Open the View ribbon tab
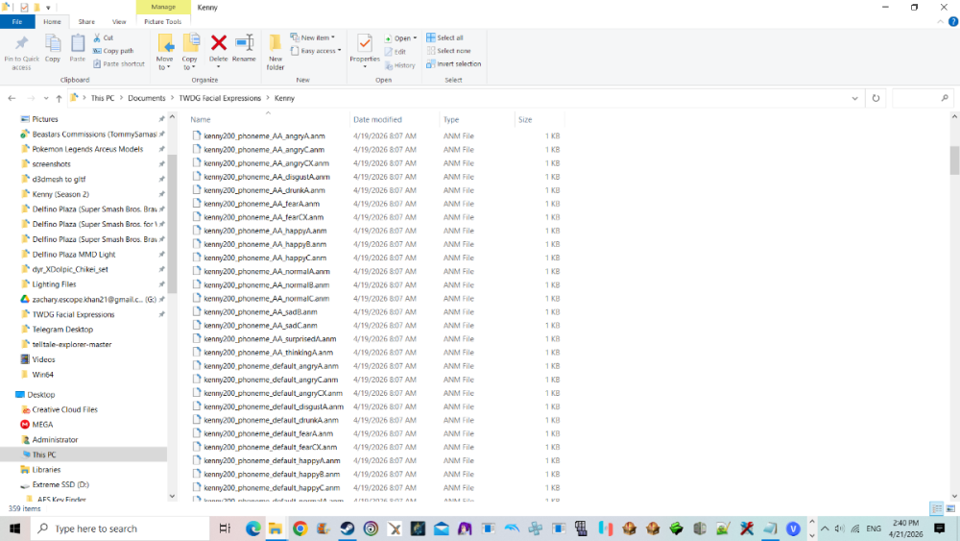 coord(119,21)
